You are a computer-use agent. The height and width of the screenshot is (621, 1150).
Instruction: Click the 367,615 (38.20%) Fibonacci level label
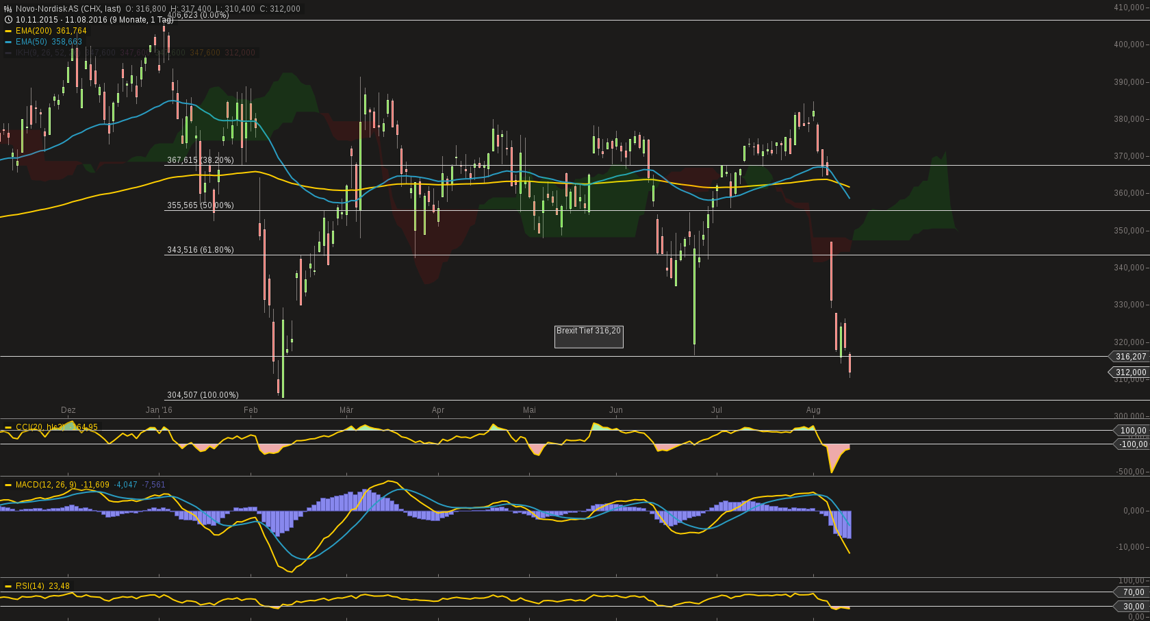coord(200,160)
